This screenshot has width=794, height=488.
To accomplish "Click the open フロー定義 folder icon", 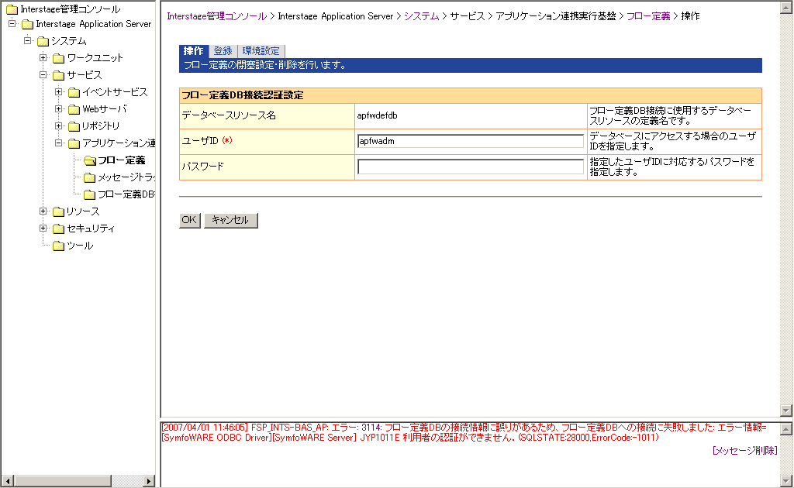I will [x=90, y=161].
